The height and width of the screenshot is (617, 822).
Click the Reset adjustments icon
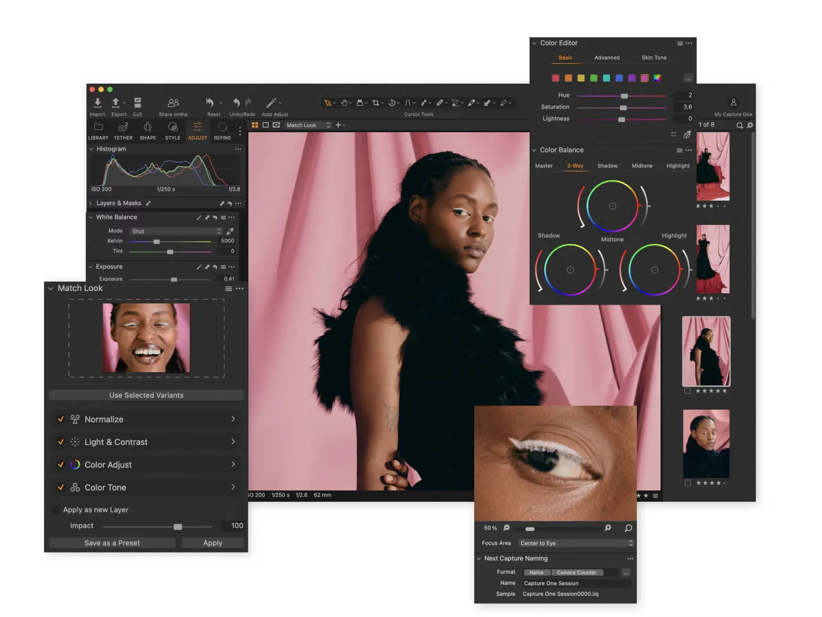(x=210, y=103)
